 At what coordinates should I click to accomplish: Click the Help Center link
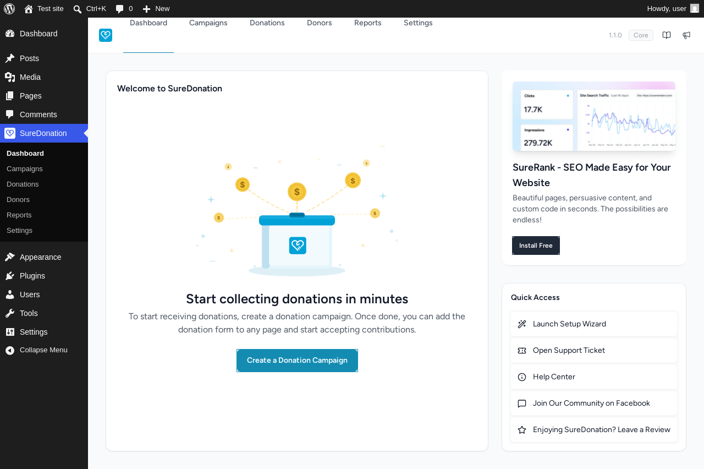(593, 377)
